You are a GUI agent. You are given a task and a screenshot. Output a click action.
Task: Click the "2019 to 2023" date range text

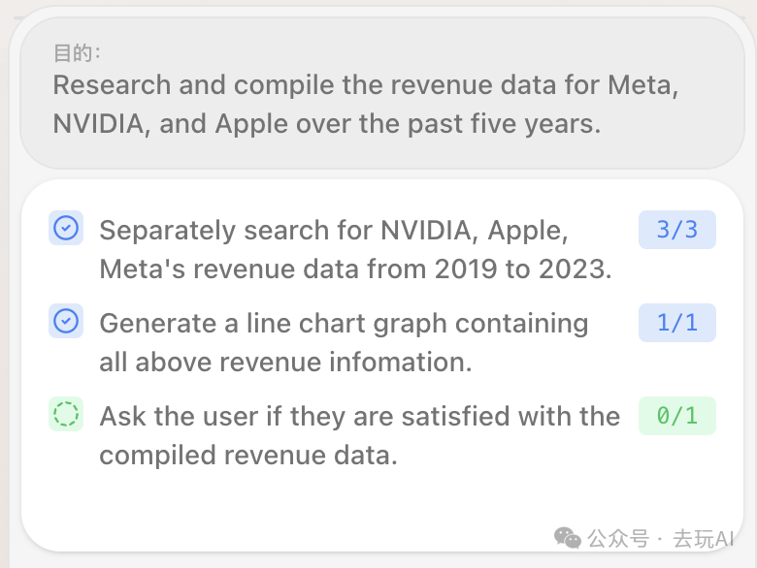523,268
